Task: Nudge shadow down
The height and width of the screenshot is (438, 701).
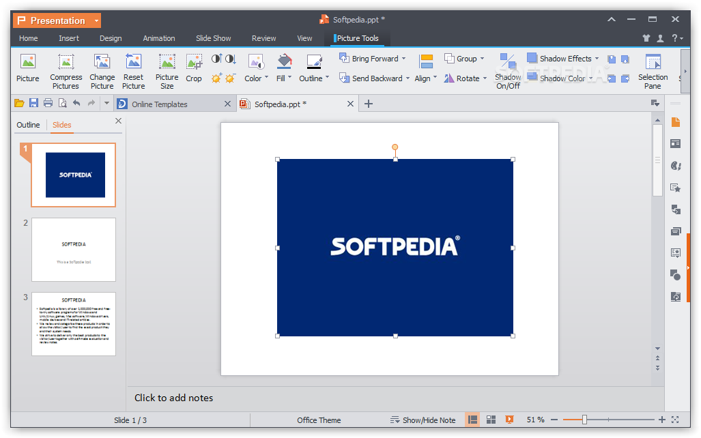Action: (x=625, y=59)
